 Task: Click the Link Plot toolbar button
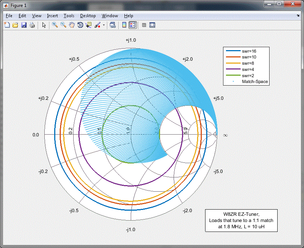[113, 25]
